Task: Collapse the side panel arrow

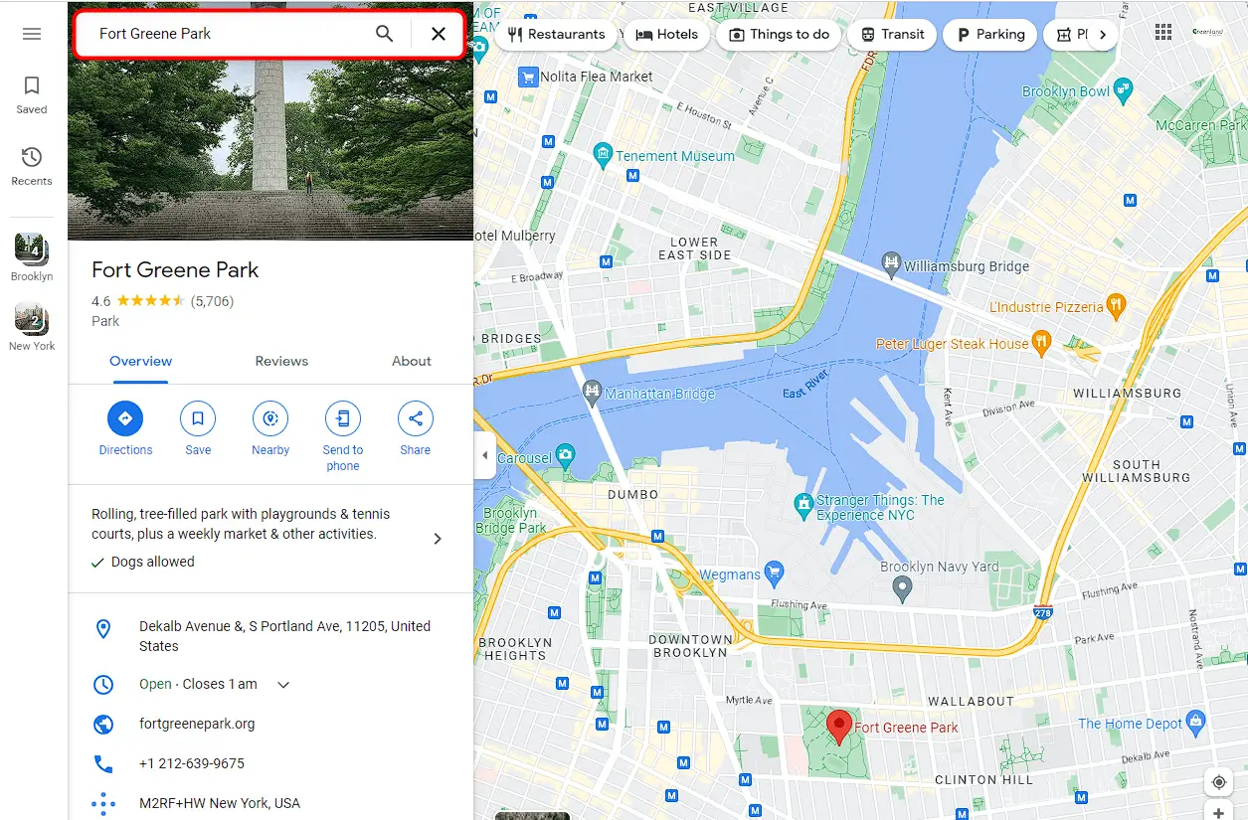Action: tap(484, 456)
